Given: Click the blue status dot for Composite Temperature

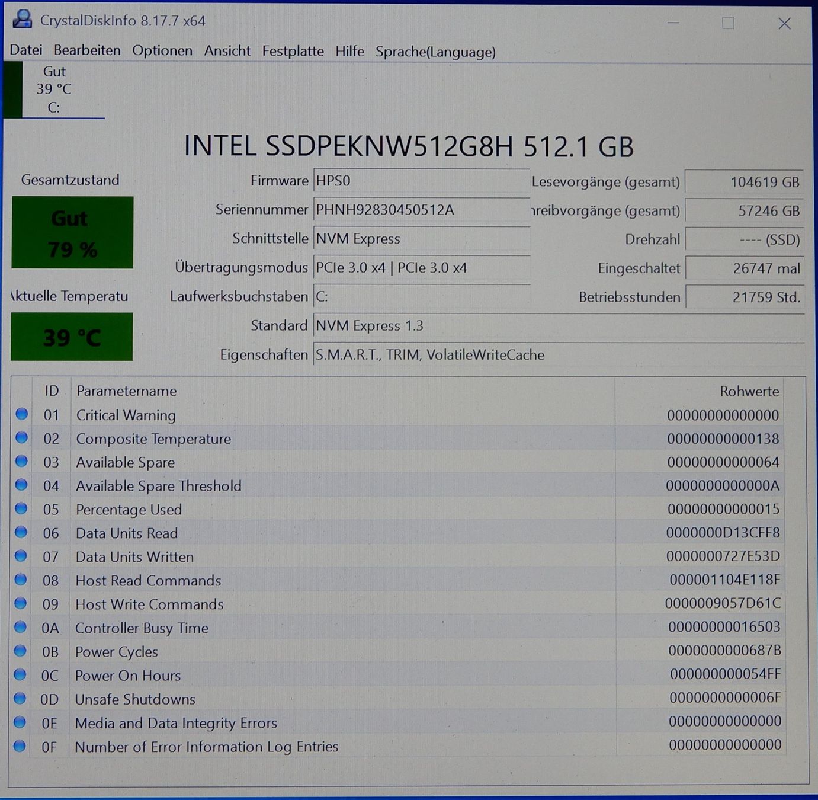Looking at the screenshot, I should pos(21,438).
